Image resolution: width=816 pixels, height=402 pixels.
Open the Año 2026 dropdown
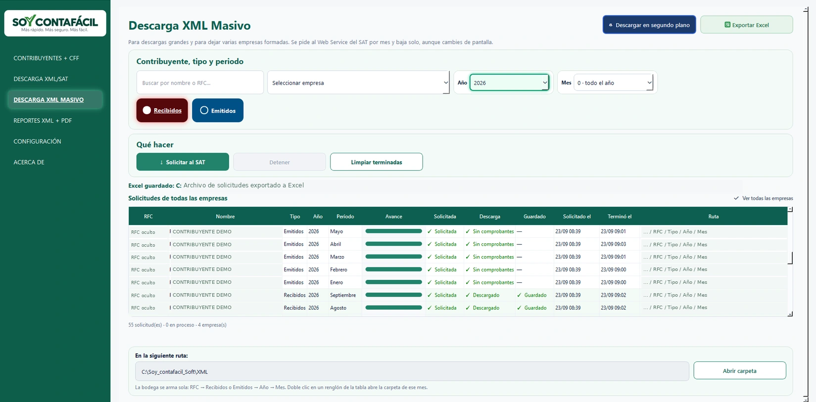[509, 83]
